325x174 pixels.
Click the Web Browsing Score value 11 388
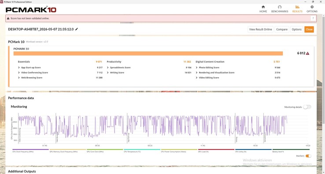pyautogui.click(x=99, y=78)
